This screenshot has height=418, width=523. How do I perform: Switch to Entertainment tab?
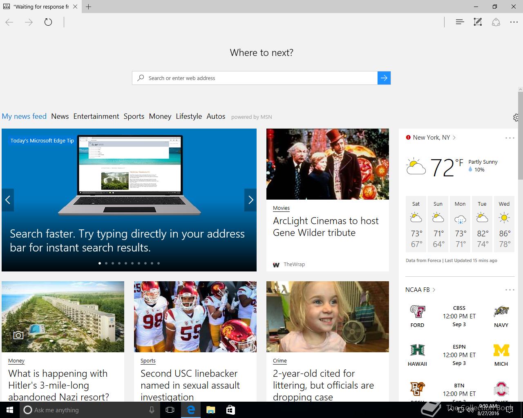[96, 116]
